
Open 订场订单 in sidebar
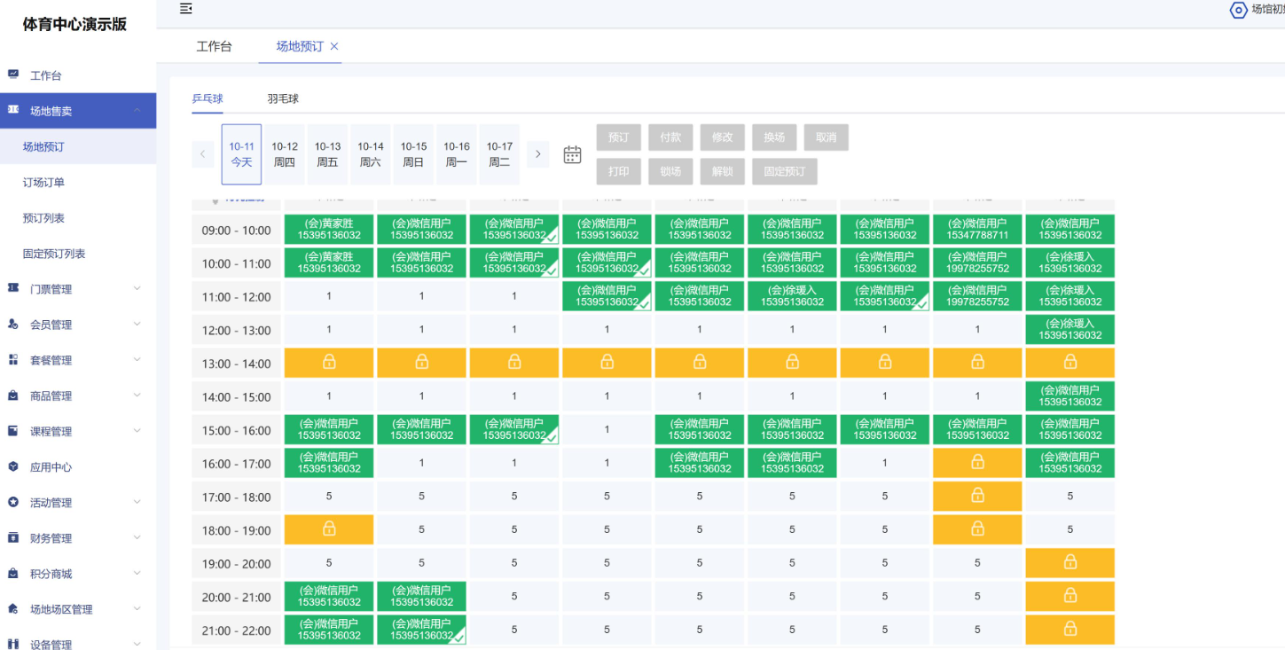pyautogui.click(x=43, y=183)
